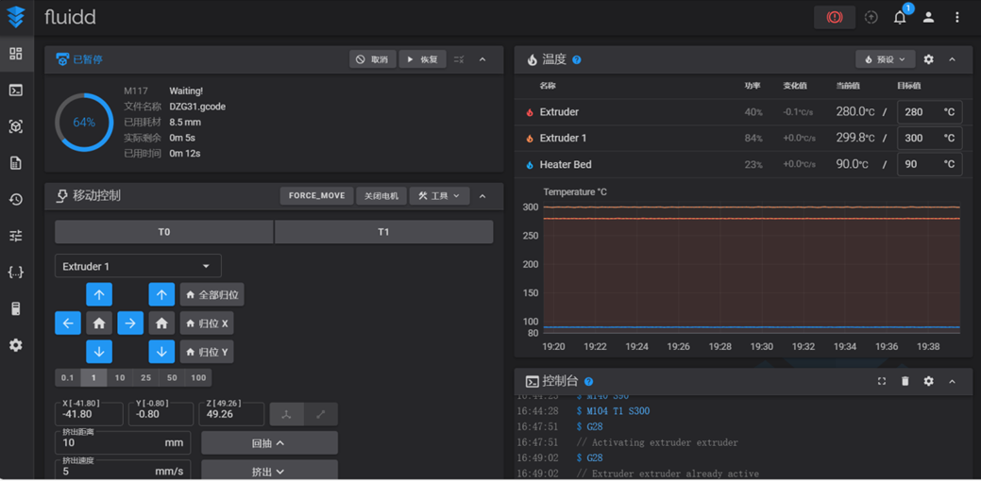Click the emergency stop icon
The height and width of the screenshot is (481, 981).
(834, 17)
